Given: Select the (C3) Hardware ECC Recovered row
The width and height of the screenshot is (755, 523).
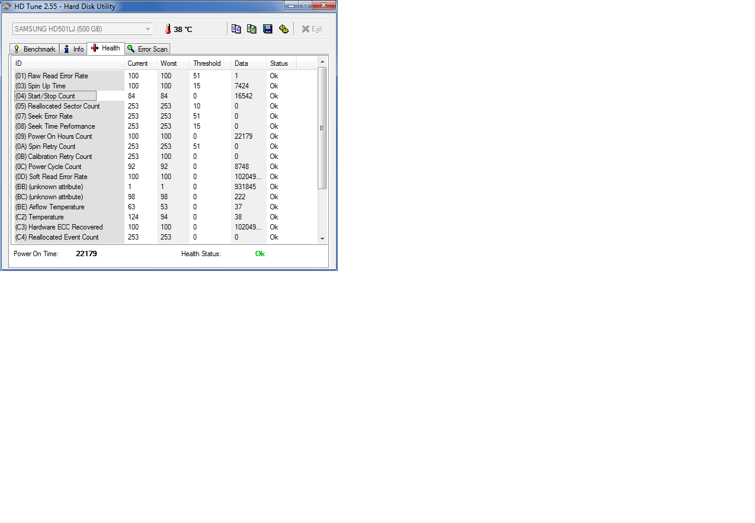Looking at the screenshot, I should tap(165, 227).
